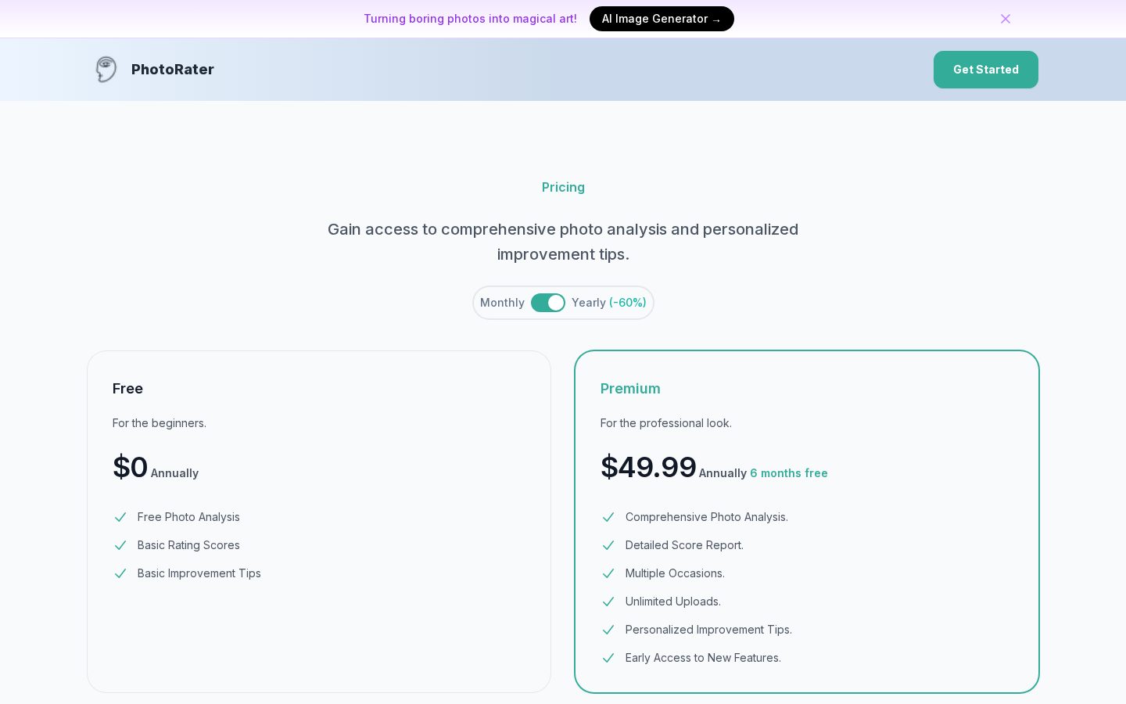The image size is (1126, 704).
Task: Click the Free plan title
Action: (127, 389)
